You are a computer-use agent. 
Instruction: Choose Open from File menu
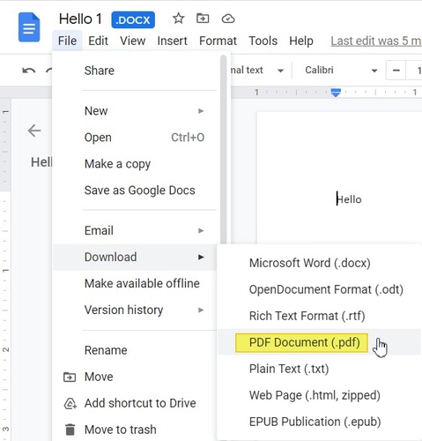[136, 138]
